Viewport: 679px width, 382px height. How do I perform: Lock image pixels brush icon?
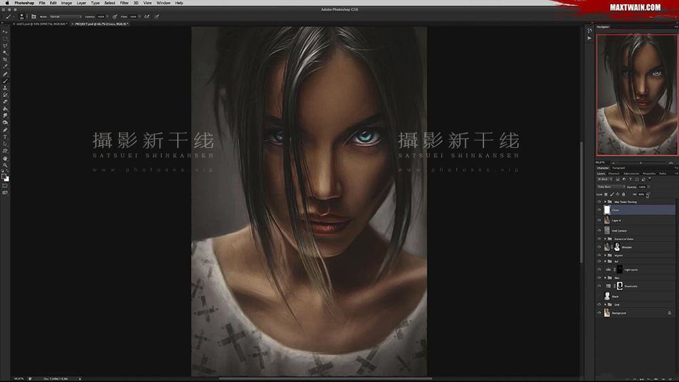click(x=612, y=194)
